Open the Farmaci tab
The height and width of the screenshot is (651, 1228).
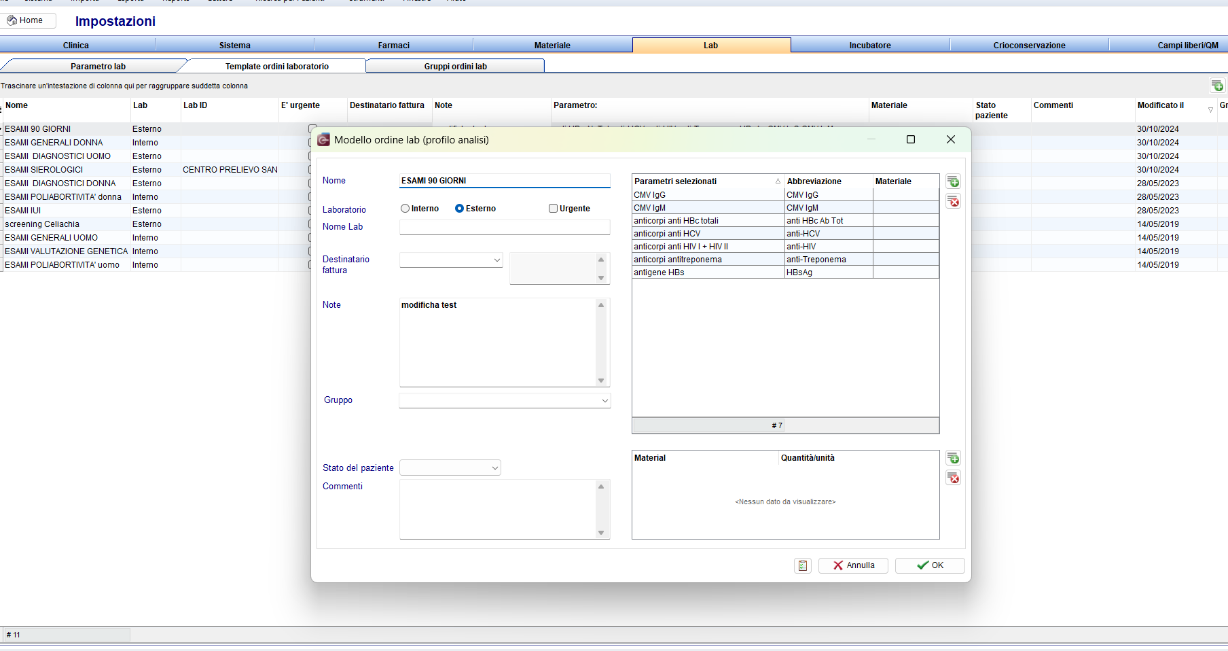click(394, 46)
